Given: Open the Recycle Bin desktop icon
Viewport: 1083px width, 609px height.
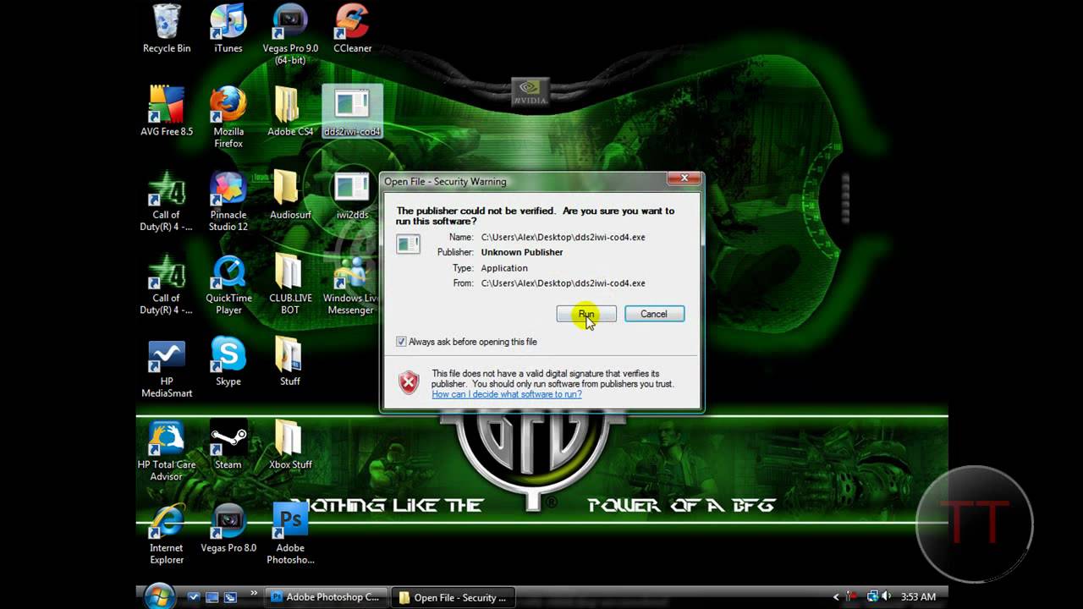Looking at the screenshot, I should [x=167, y=30].
